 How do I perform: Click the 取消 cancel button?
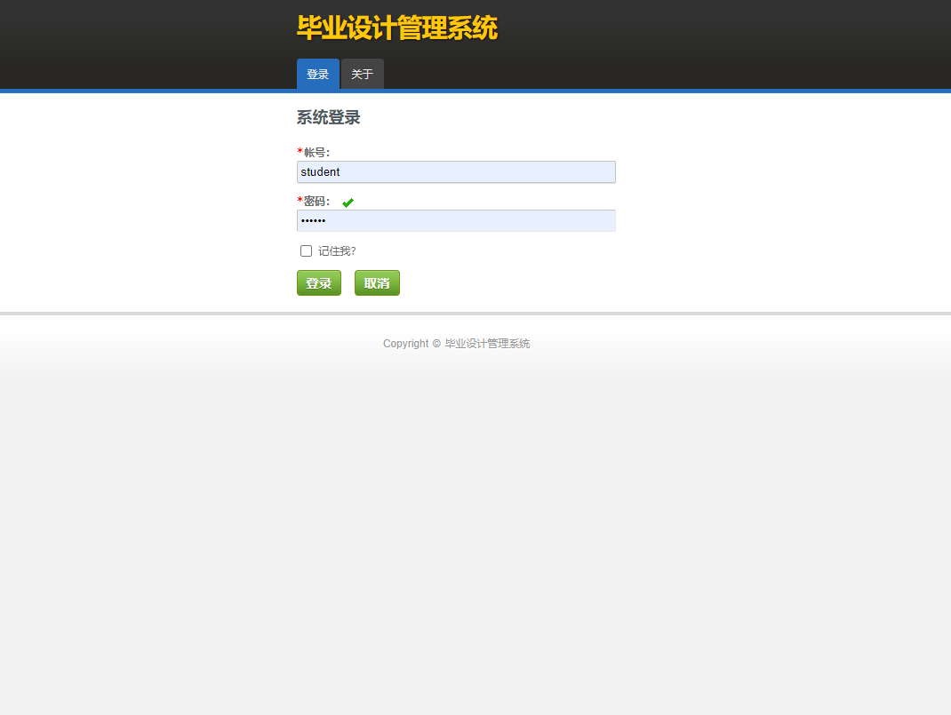coord(377,282)
